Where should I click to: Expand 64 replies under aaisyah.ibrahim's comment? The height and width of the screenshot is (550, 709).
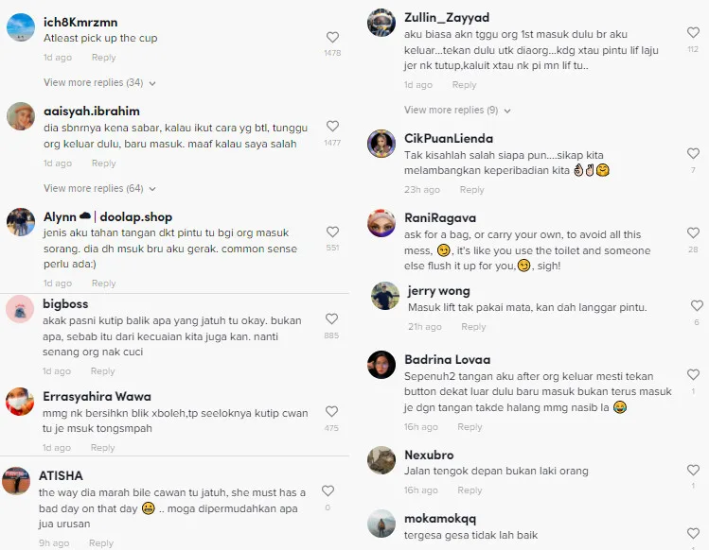(99, 189)
